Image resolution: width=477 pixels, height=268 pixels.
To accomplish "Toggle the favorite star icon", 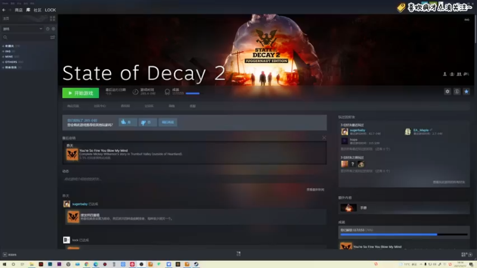I will [466, 92].
